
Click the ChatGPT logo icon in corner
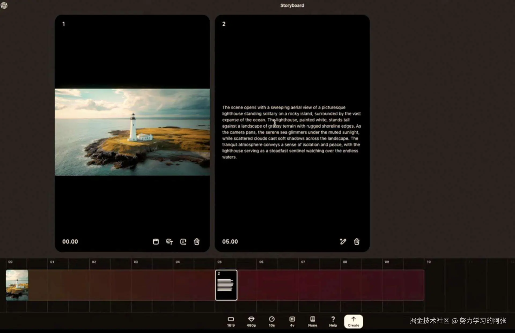click(x=4, y=5)
